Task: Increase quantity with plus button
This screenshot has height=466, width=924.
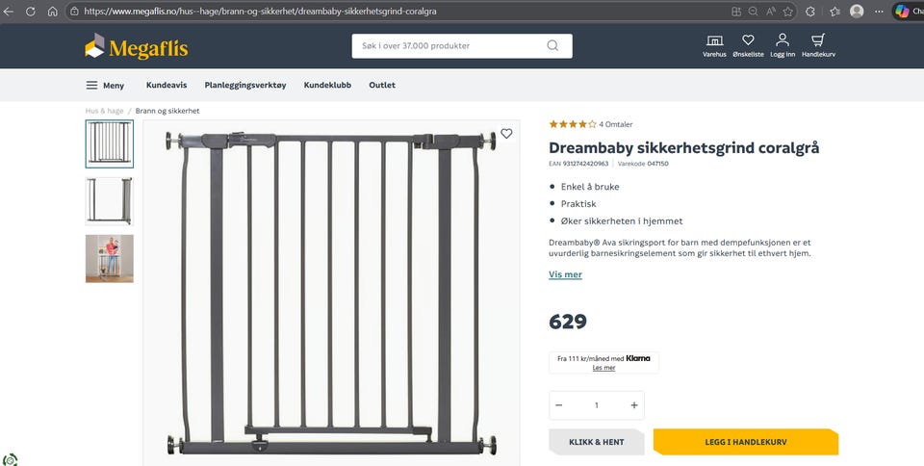Action: (x=634, y=405)
